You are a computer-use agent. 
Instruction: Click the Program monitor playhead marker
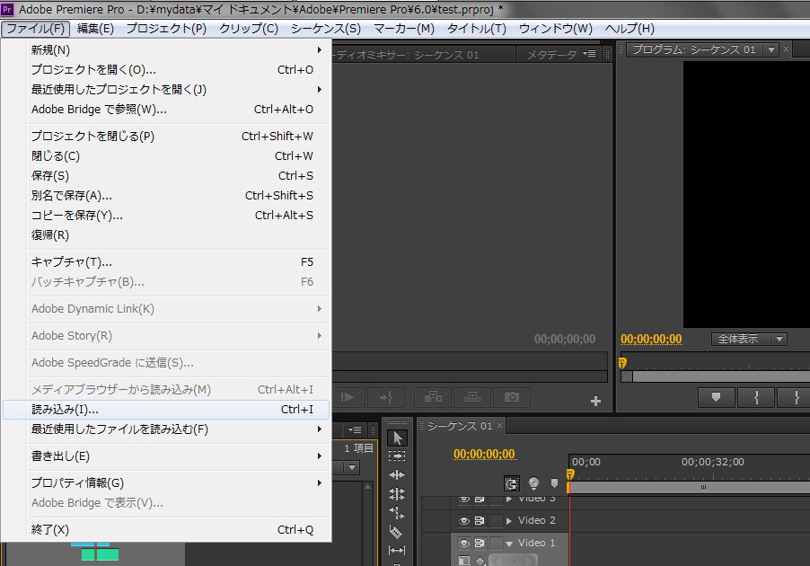[x=622, y=362]
